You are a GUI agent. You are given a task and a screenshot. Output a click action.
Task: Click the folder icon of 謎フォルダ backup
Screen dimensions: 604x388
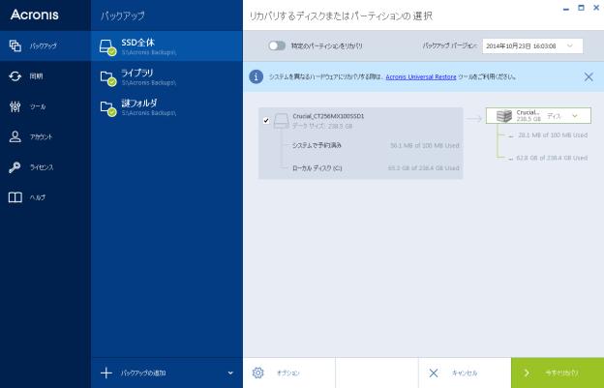(x=107, y=108)
